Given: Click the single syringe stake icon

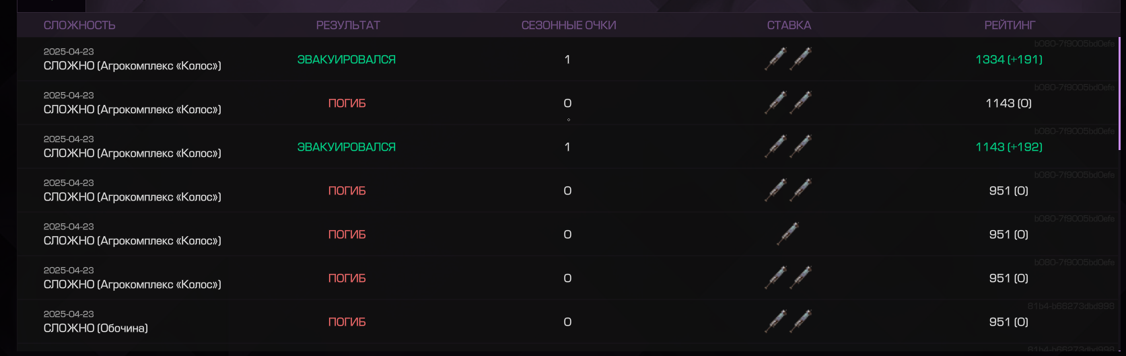Looking at the screenshot, I should (x=787, y=234).
